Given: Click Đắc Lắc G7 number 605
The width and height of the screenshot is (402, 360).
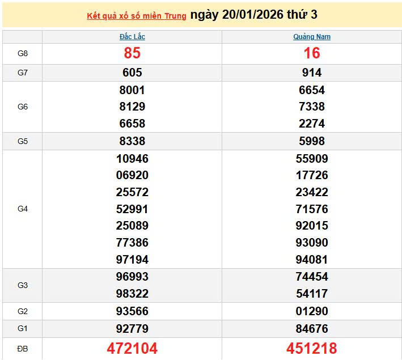Looking at the screenshot, I should pyautogui.click(x=132, y=73).
